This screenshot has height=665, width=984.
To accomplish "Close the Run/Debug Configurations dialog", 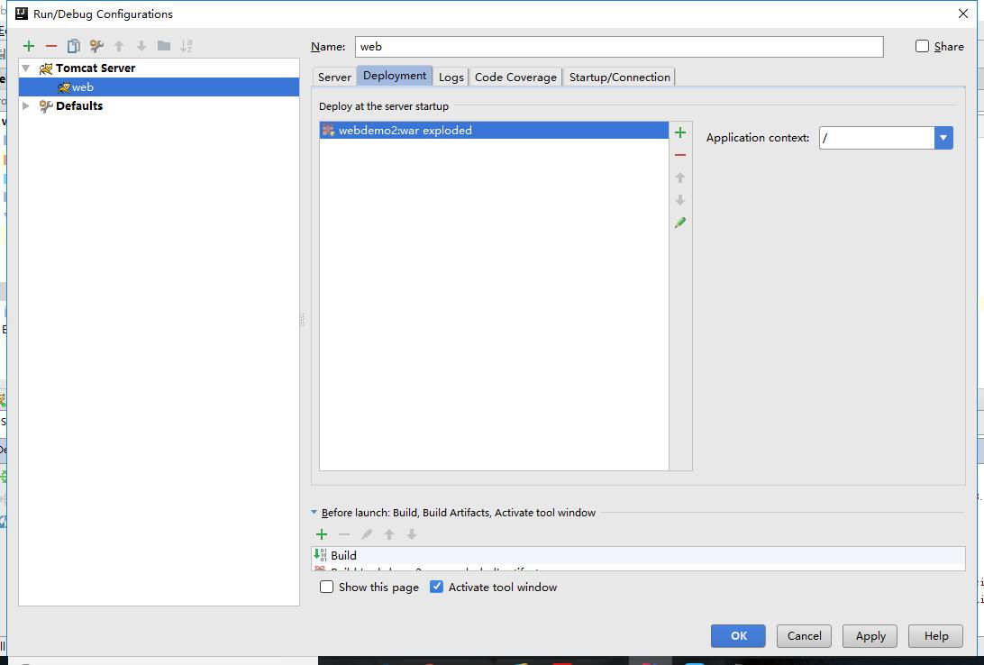I will pos(963,14).
